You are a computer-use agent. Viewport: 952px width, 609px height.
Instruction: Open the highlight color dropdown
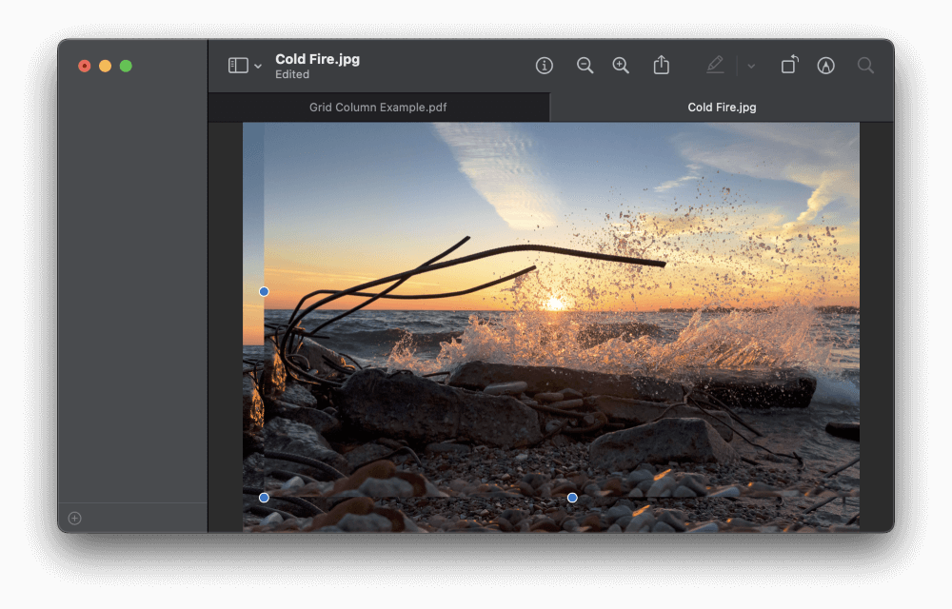pos(750,65)
